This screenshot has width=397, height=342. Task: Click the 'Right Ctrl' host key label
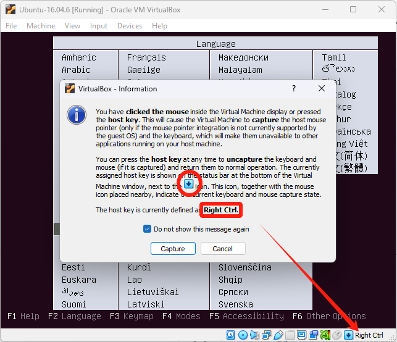tap(369, 335)
